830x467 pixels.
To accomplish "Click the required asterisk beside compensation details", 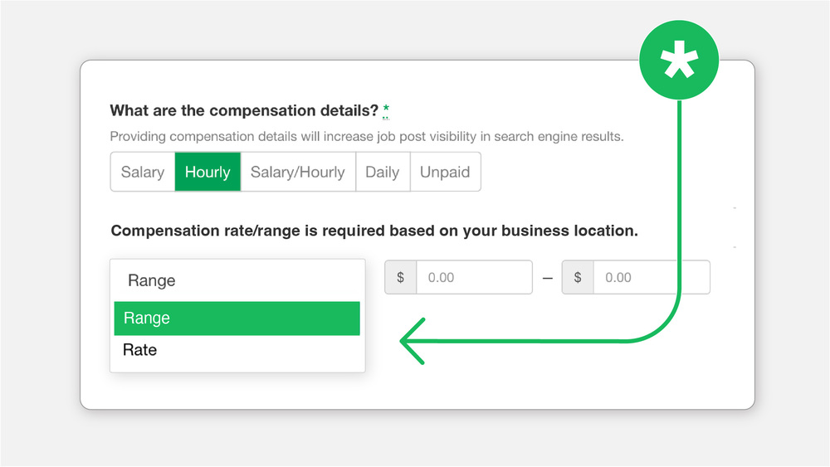I will pos(386,110).
